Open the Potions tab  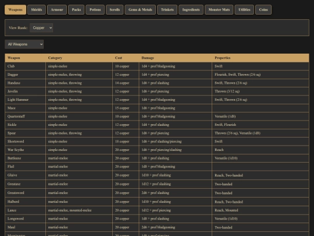point(95,10)
